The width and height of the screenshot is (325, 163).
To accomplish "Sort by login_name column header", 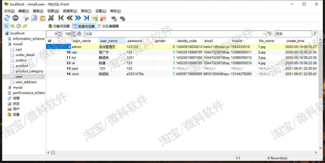I will pos(85,41).
